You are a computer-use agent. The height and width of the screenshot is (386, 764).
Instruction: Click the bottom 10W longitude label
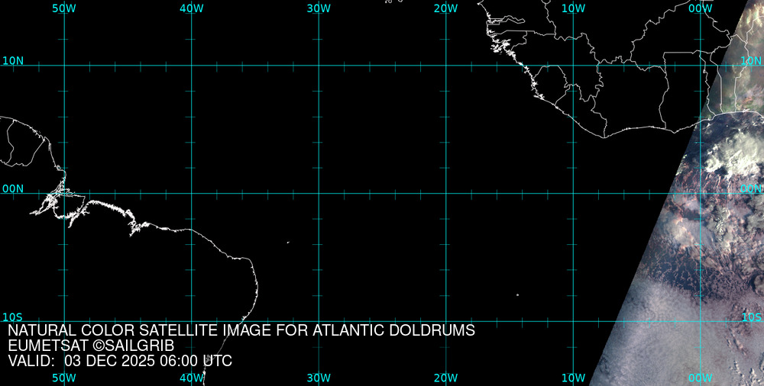pyautogui.click(x=573, y=378)
